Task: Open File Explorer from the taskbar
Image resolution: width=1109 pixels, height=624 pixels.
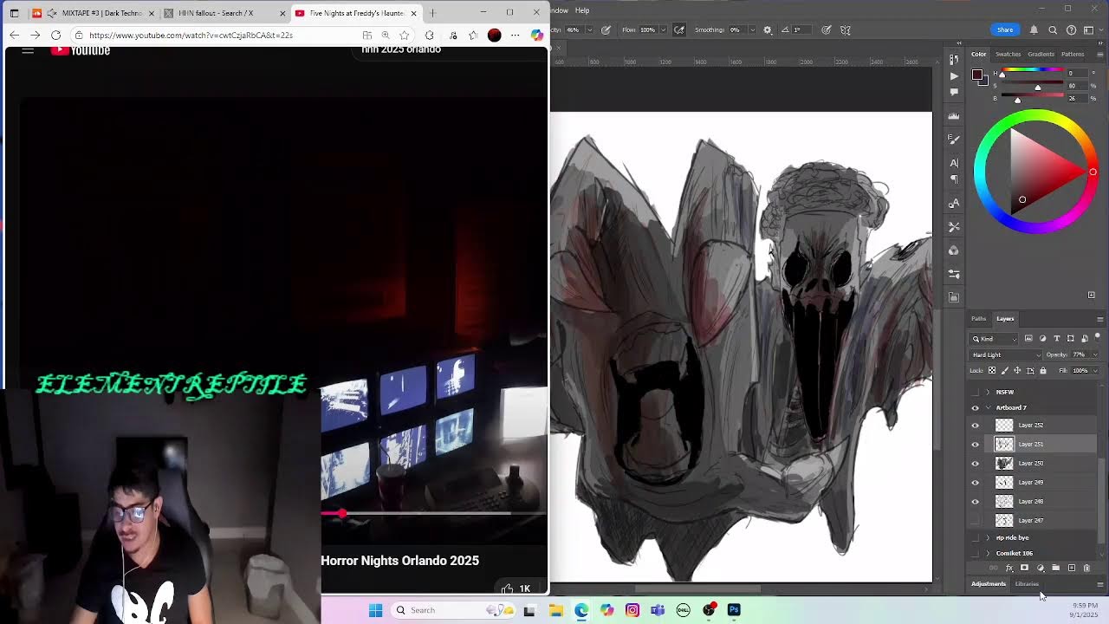Action: (555, 610)
